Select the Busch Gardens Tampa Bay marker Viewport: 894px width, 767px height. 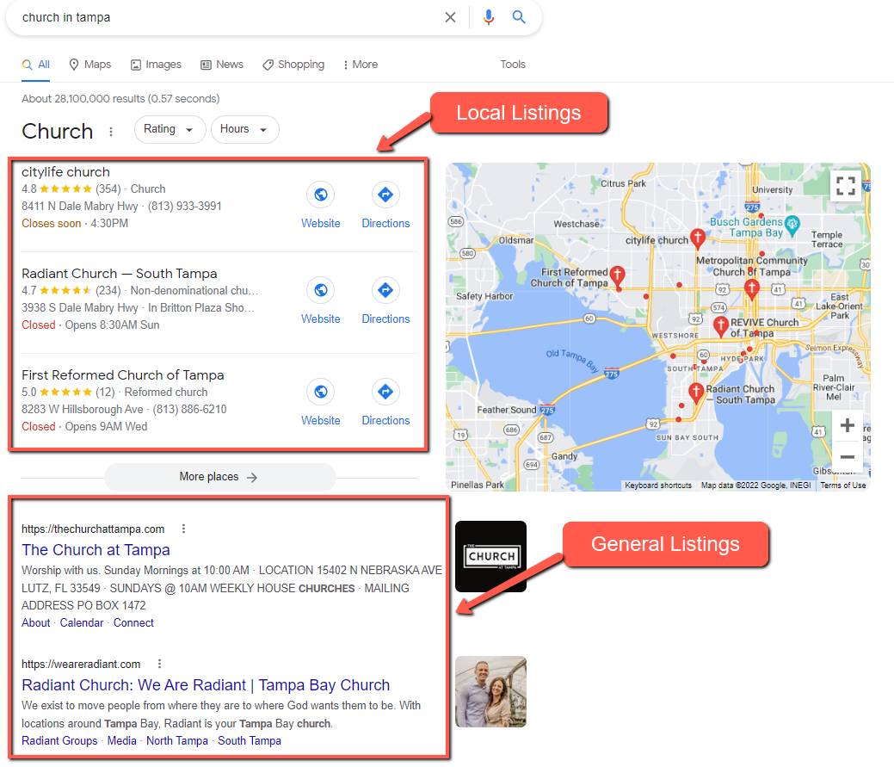click(792, 226)
